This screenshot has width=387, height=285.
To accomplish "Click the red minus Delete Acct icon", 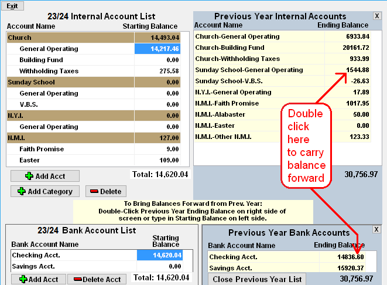I will [77, 279].
